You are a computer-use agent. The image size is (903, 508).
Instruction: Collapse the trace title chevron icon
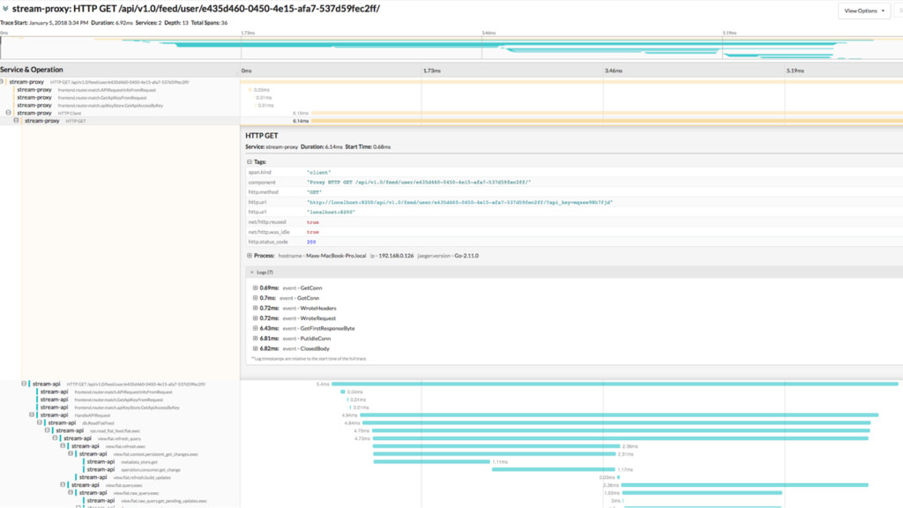[x=5, y=9]
